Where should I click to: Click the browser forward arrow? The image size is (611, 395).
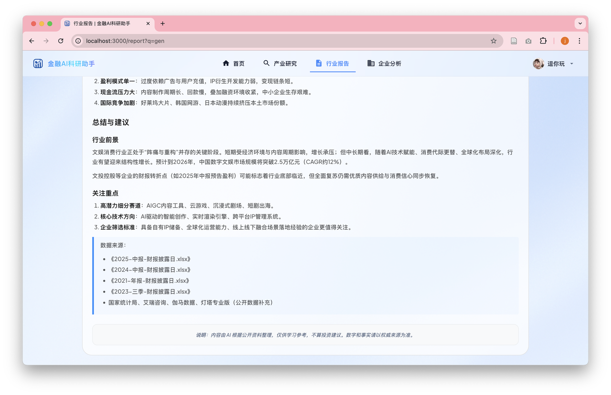(x=46, y=41)
